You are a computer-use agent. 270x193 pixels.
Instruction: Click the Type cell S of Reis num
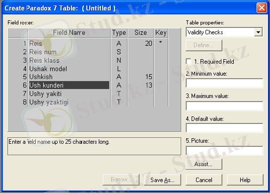pyautogui.click(x=119, y=52)
